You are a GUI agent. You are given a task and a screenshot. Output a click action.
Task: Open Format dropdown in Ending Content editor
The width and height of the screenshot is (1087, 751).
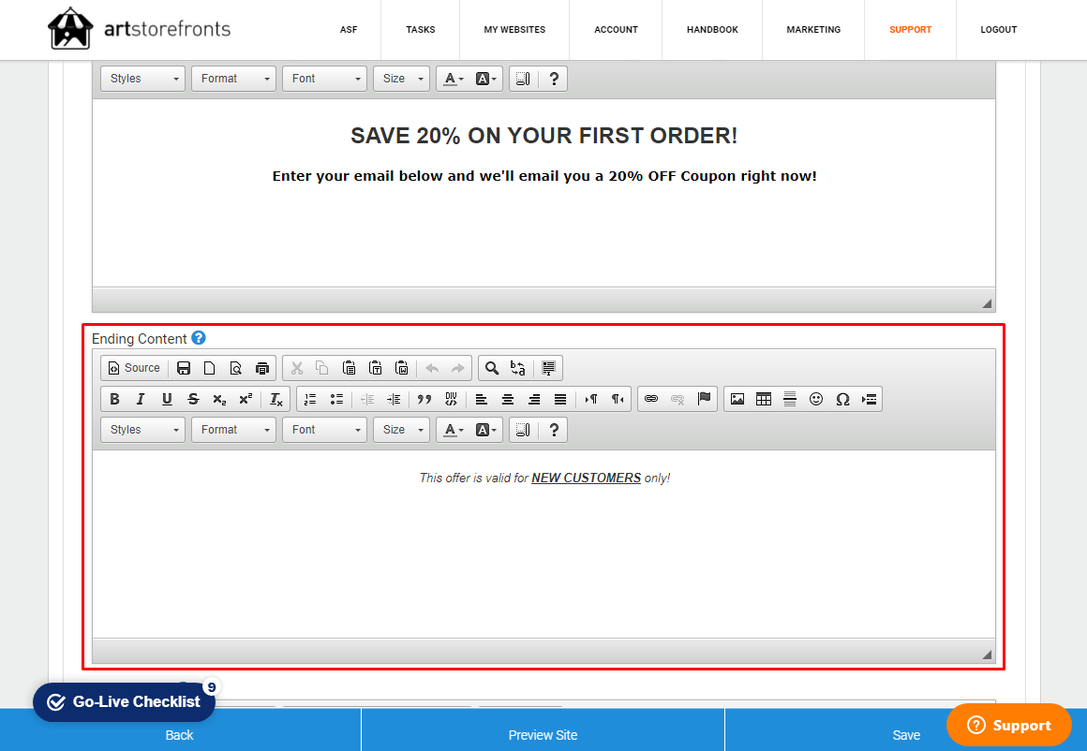point(233,430)
